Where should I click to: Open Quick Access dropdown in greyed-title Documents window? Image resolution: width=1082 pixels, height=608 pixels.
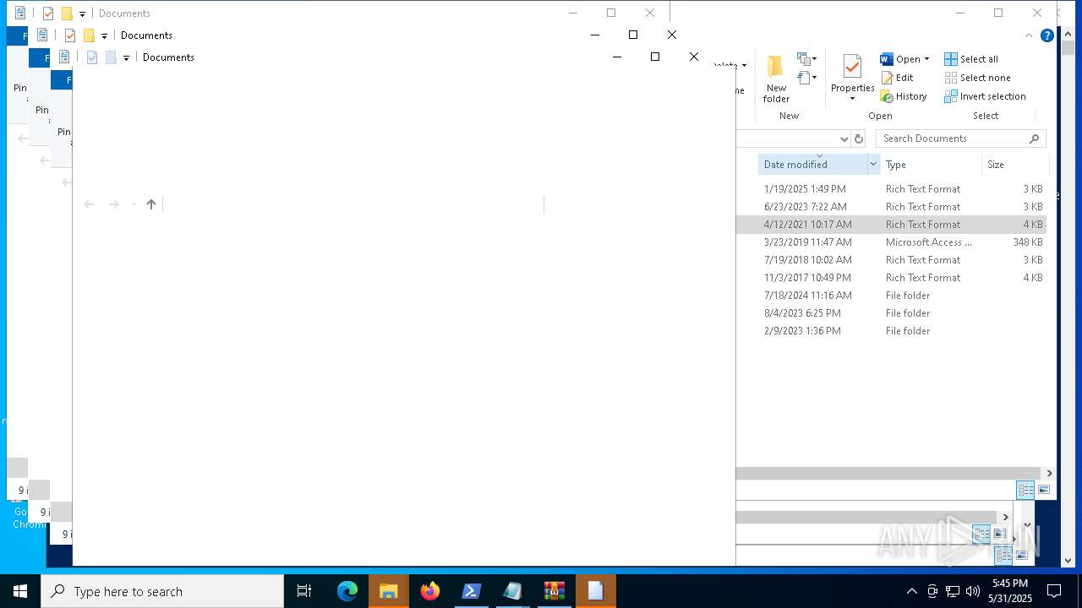pos(82,14)
